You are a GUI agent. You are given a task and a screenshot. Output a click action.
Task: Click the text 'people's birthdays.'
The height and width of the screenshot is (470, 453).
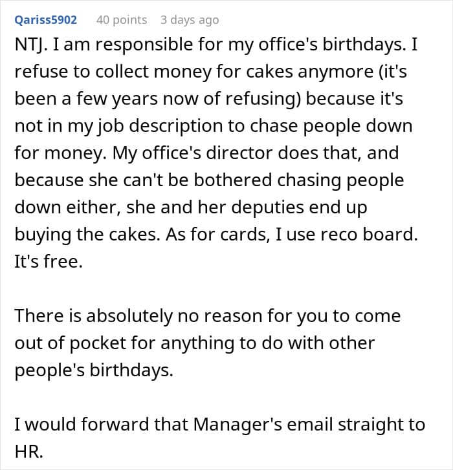coord(95,369)
